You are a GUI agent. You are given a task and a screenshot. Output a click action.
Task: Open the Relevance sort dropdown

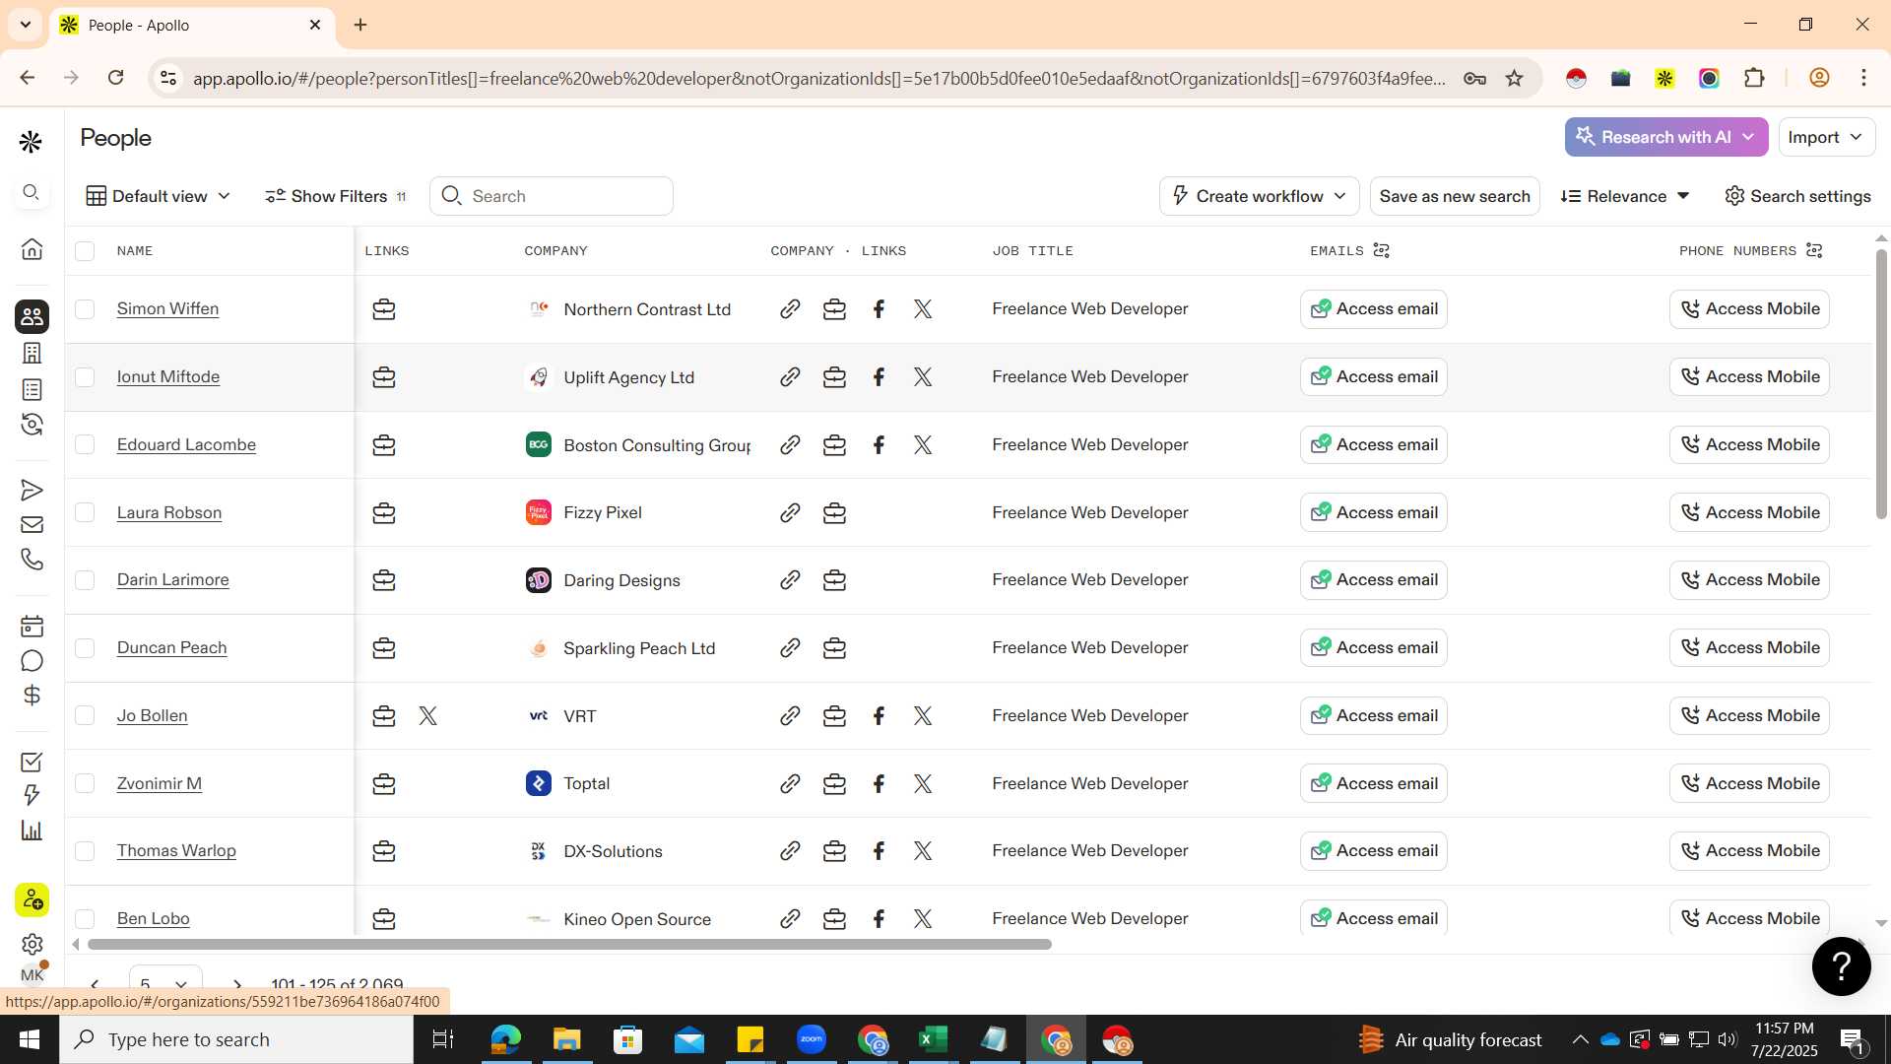pos(1625,196)
